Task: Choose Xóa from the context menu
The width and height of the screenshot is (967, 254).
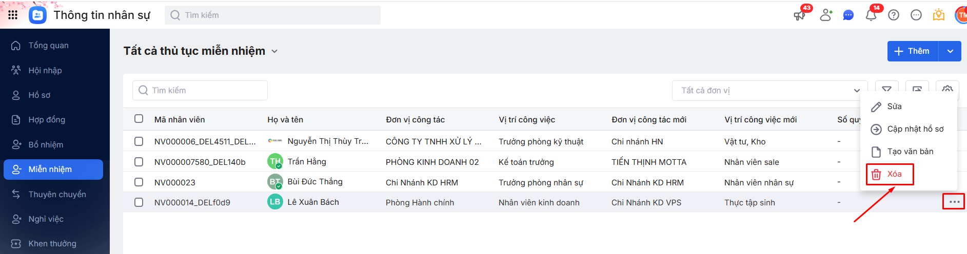Action: (x=890, y=174)
